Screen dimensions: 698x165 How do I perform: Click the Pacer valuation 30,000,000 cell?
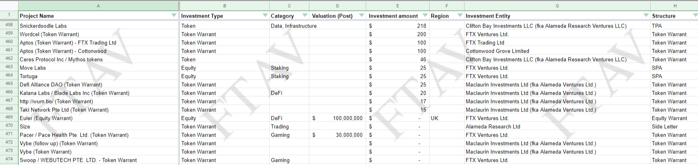click(338, 135)
